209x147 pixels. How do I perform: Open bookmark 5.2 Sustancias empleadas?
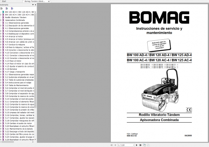tap(20, 77)
